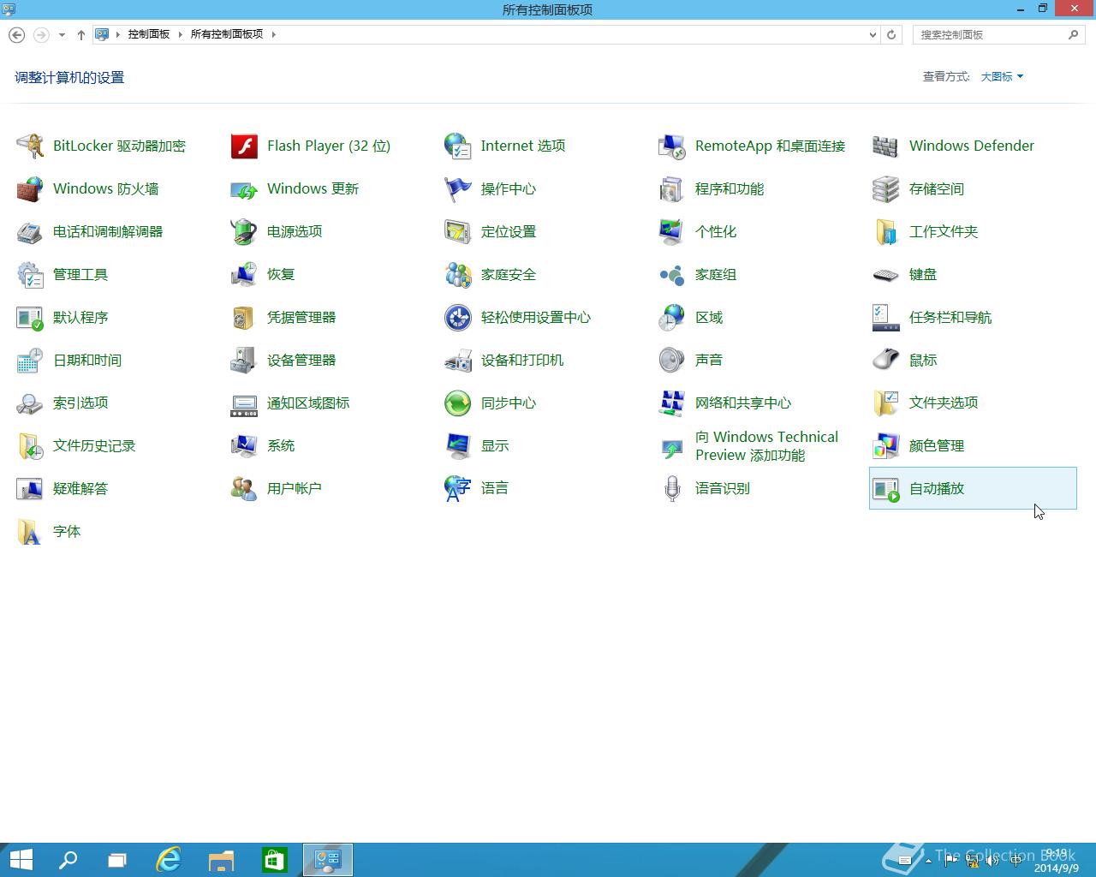Open 疑难解答 link

coord(80,488)
